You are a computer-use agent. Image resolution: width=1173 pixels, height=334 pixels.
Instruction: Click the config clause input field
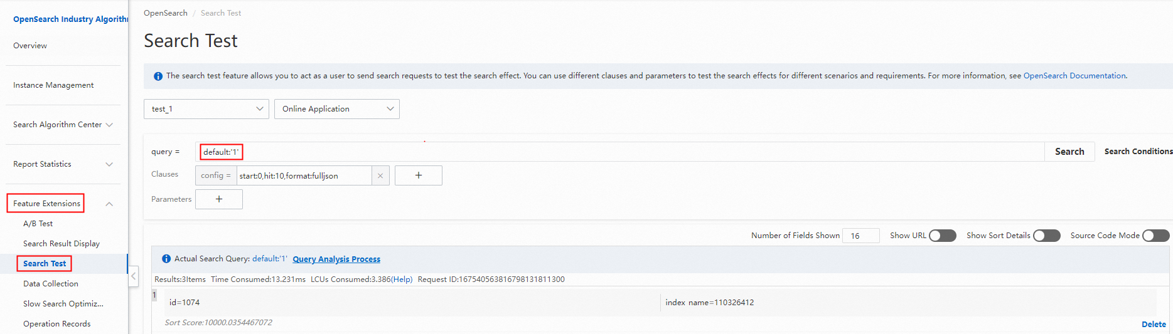304,176
